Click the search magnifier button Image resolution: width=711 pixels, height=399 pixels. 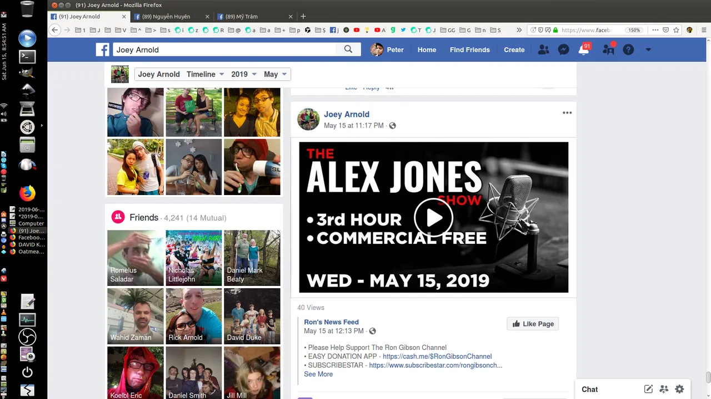click(348, 49)
